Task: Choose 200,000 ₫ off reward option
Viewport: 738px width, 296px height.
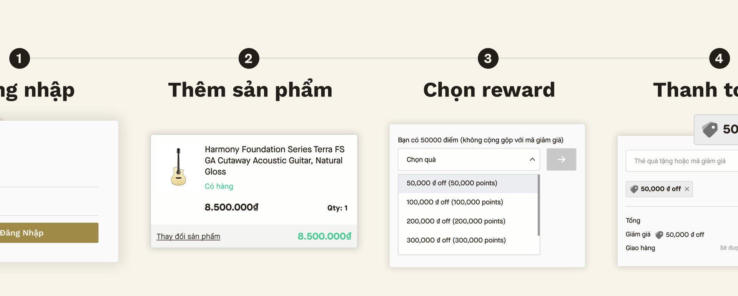Action: pyautogui.click(x=456, y=221)
